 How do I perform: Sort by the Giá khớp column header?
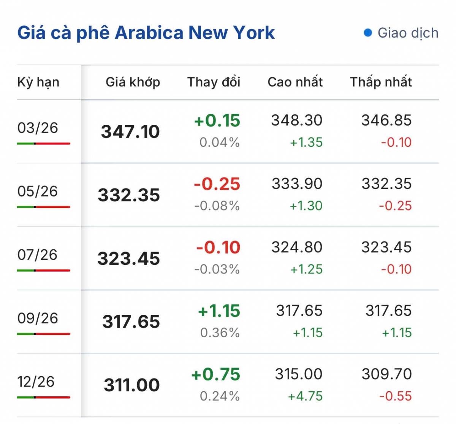coord(133,82)
